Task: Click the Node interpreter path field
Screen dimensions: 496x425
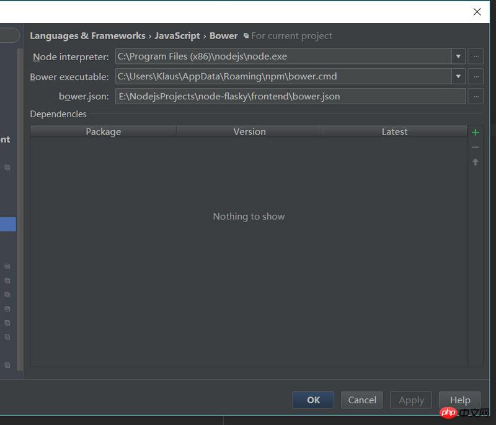Action: [283, 56]
